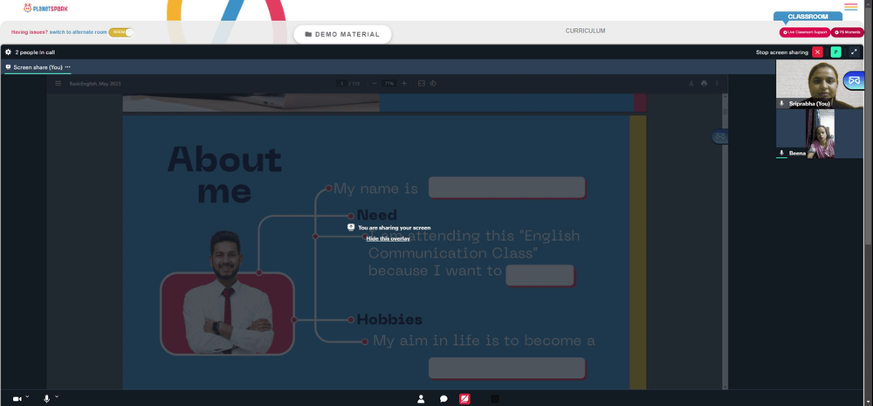The height and width of the screenshot is (406, 873).
Task: Click the blue glasses floating button
Action: pos(855,80)
